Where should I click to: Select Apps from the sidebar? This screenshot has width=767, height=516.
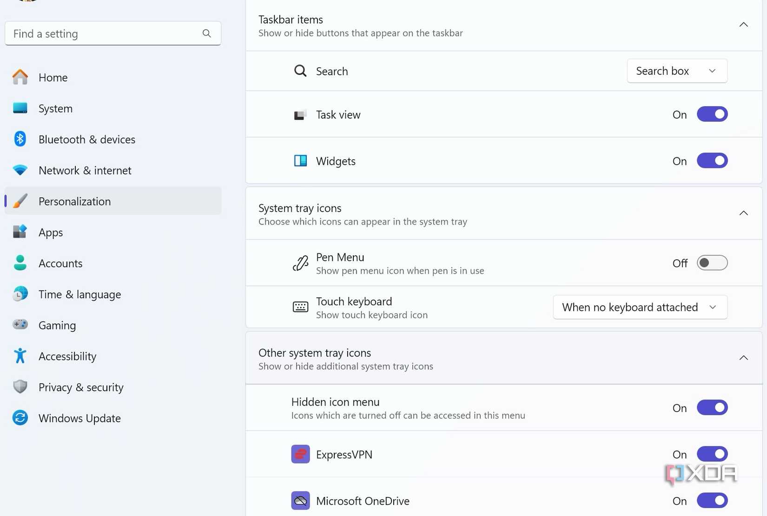click(x=50, y=232)
